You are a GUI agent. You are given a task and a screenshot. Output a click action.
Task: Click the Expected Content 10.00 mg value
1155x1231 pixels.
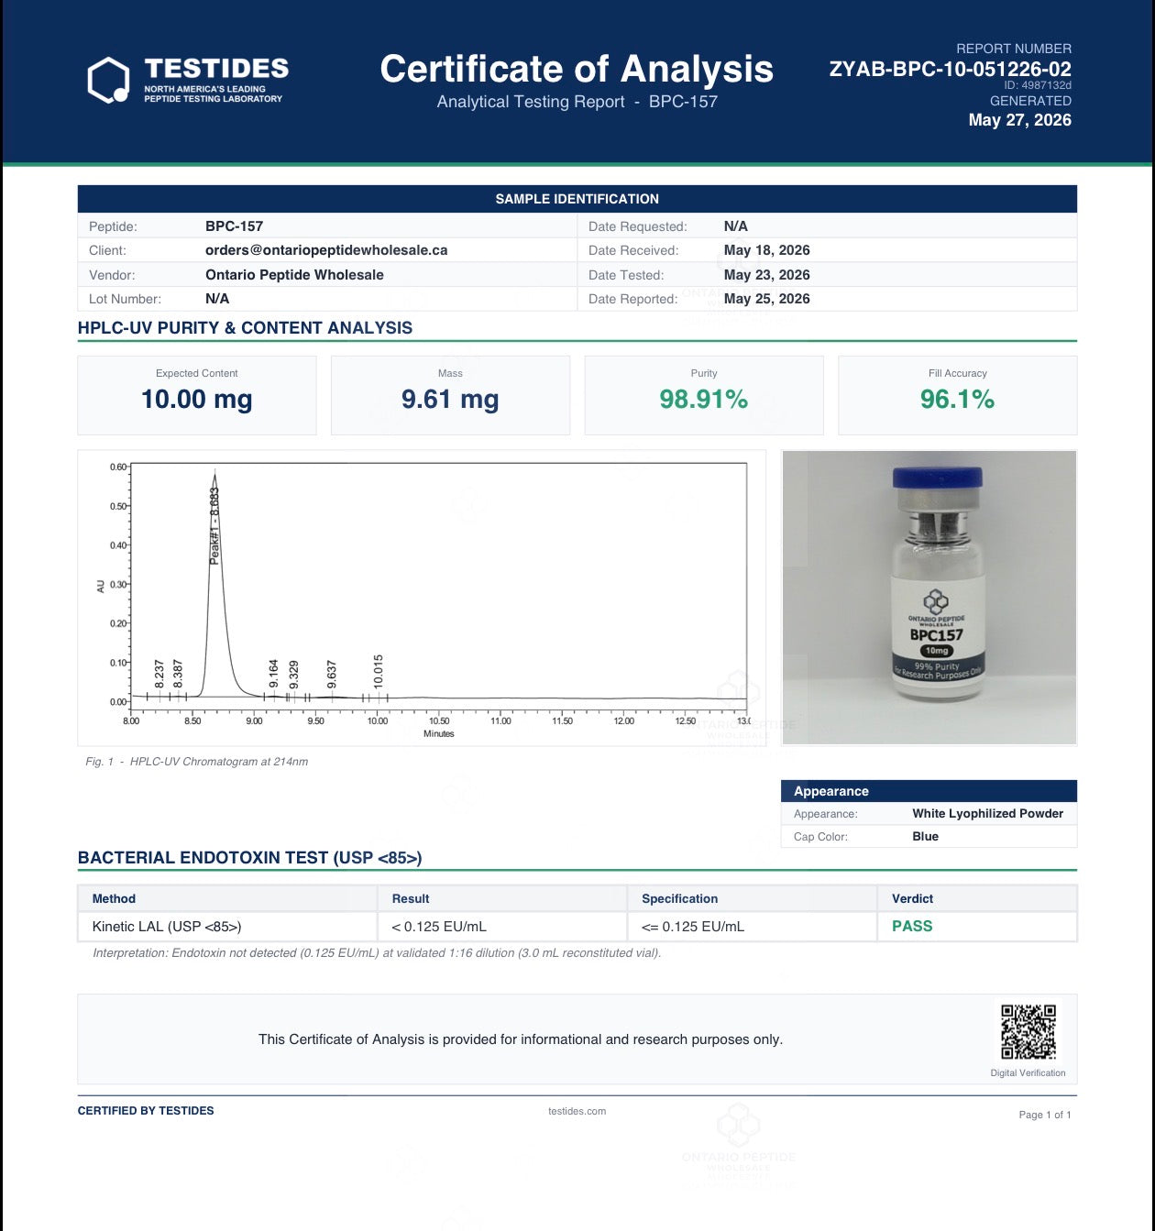pyautogui.click(x=196, y=400)
